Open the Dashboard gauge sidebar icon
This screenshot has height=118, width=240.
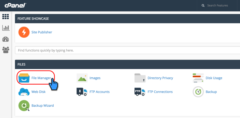(5, 39)
